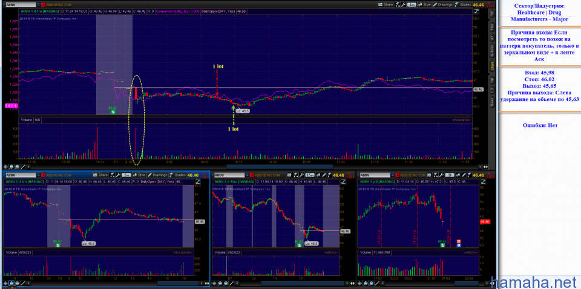The height and width of the screenshot is (289, 581).
Task: Expand symbol dropdown arrow in the daily panel
Action: tap(392, 175)
